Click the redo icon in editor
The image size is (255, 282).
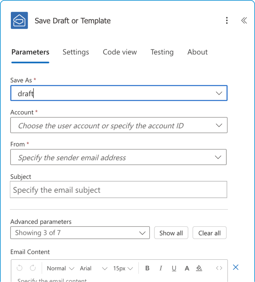tap(33, 268)
